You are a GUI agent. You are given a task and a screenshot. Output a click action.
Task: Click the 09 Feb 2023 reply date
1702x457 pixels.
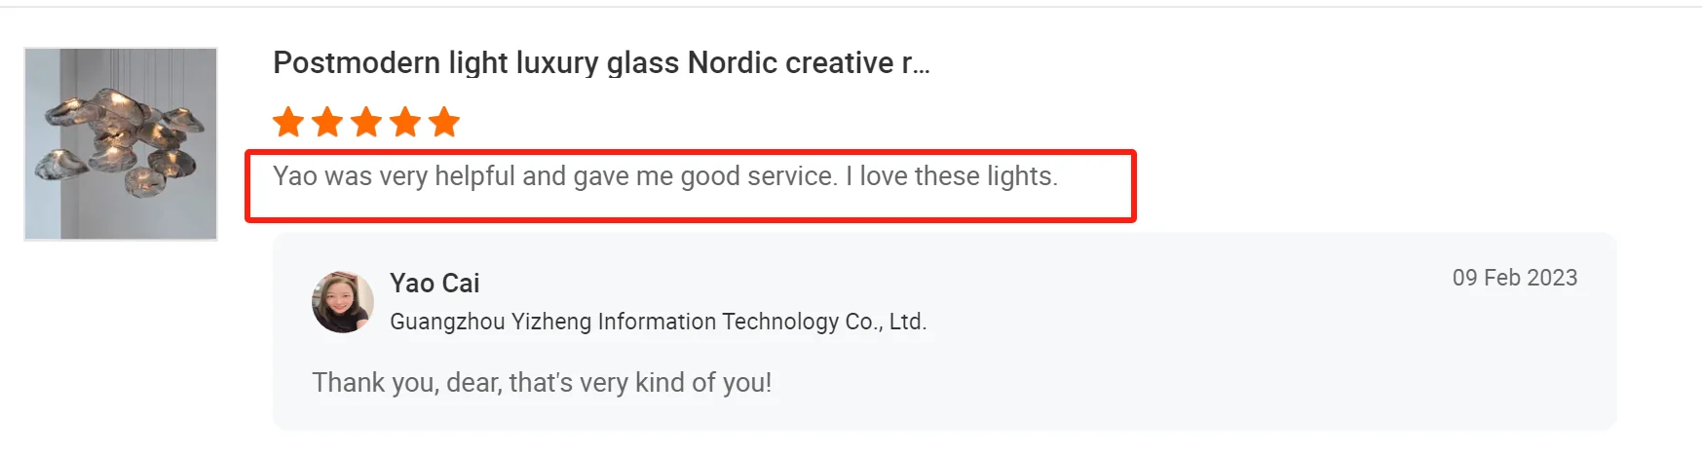point(1514,278)
